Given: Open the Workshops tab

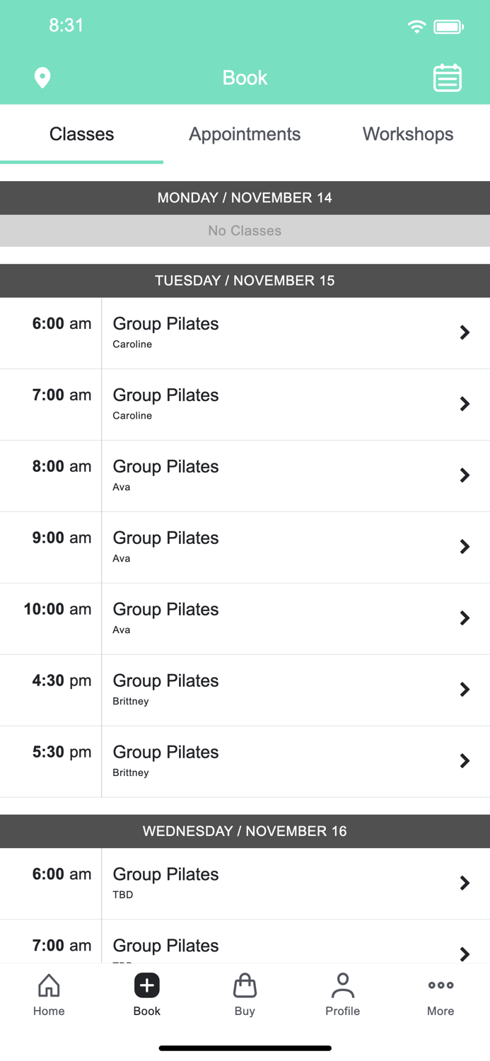Looking at the screenshot, I should (x=408, y=134).
